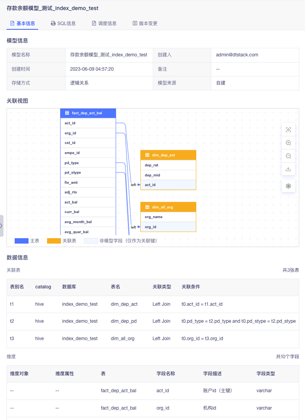Select the dim_dep_act table header
The image size is (305, 420).
click(x=168, y=155)
